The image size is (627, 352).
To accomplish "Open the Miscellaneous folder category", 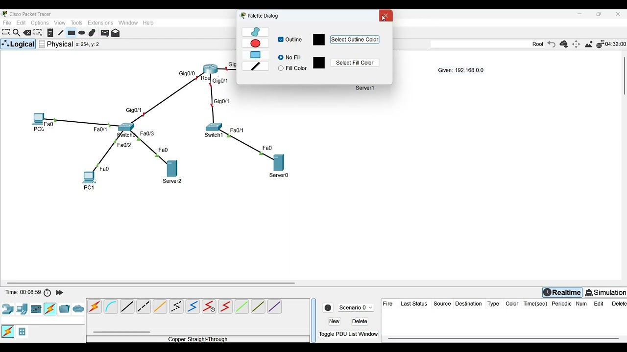I will tap(64, 309).
